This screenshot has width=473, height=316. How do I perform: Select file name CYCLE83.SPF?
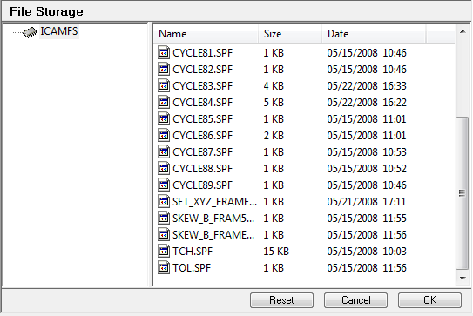pyautogui.click(x=203, y=86)
